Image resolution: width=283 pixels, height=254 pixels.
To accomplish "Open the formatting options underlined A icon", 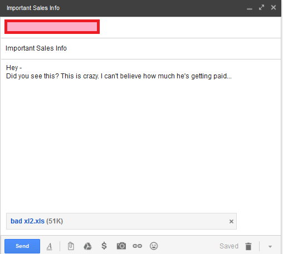I will tap(50, 246).
